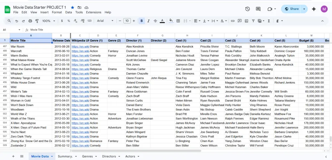Collapse the toolbar with chevron
The width and height of the screenshot is (332, 160).
pos(322,21)
